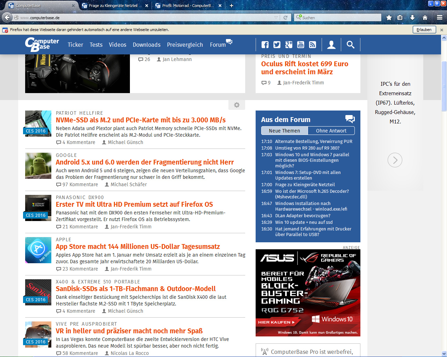447x357 pixels.
Task: Open URL history dropdown arrow
Action: click(276, 17)
